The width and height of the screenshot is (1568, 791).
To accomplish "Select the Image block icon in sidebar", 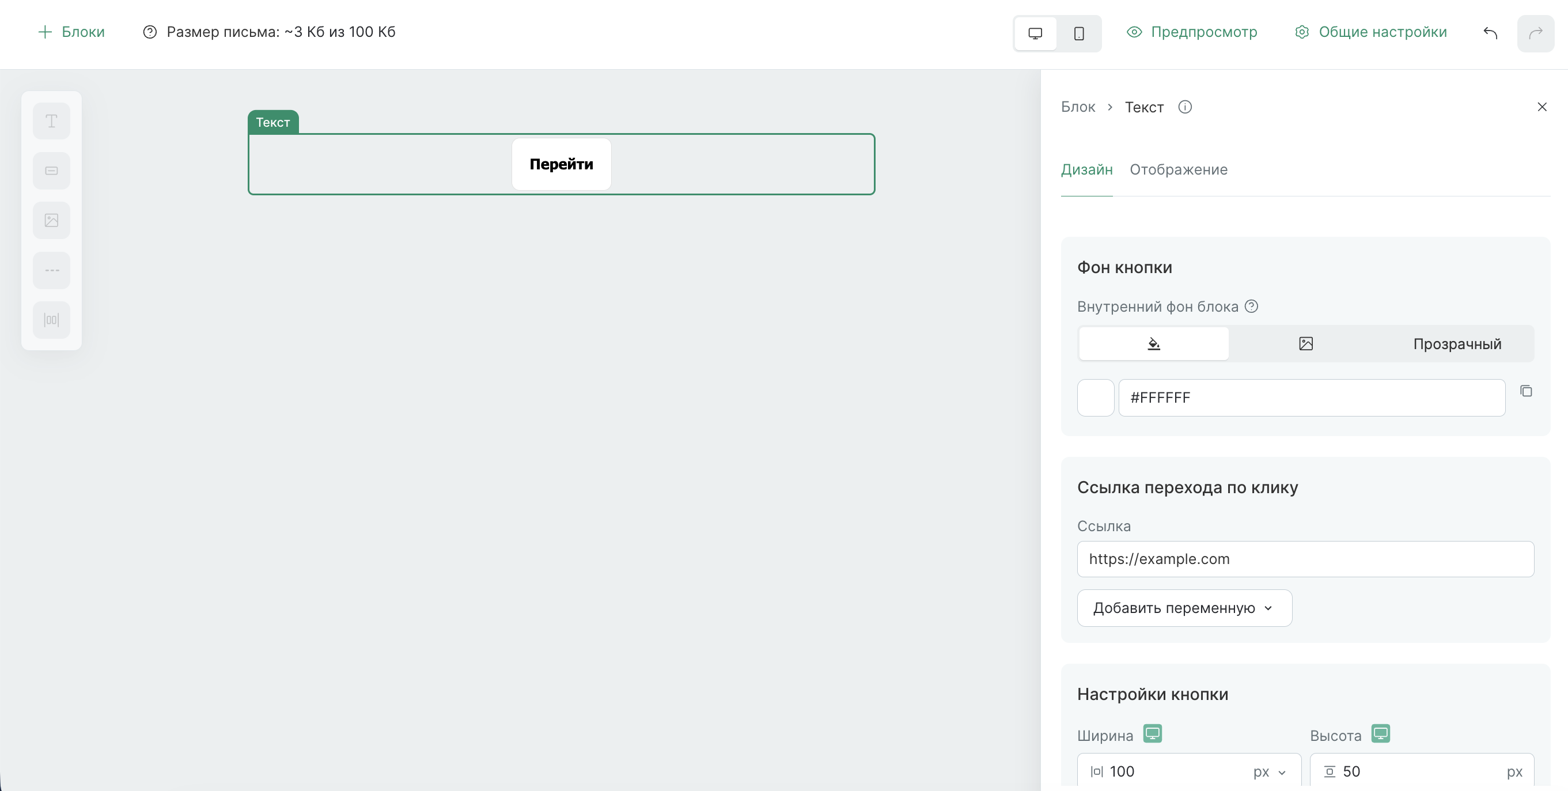I will pyautogui.click(x=51, y=221).
